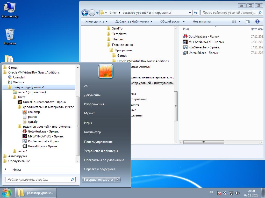Viewport: 265px width, 198px height.
Task: Launch UnrealTournament.exe shortcut in Start menu
Action: [x=44, y=102]
